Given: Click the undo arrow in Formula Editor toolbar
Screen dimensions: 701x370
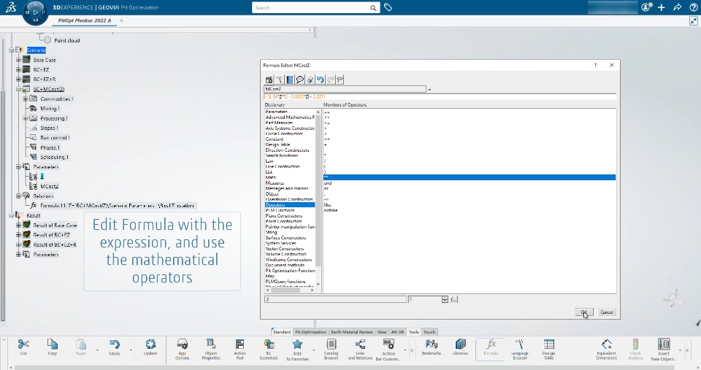Looking at the screenshot, I should point(320,80).
